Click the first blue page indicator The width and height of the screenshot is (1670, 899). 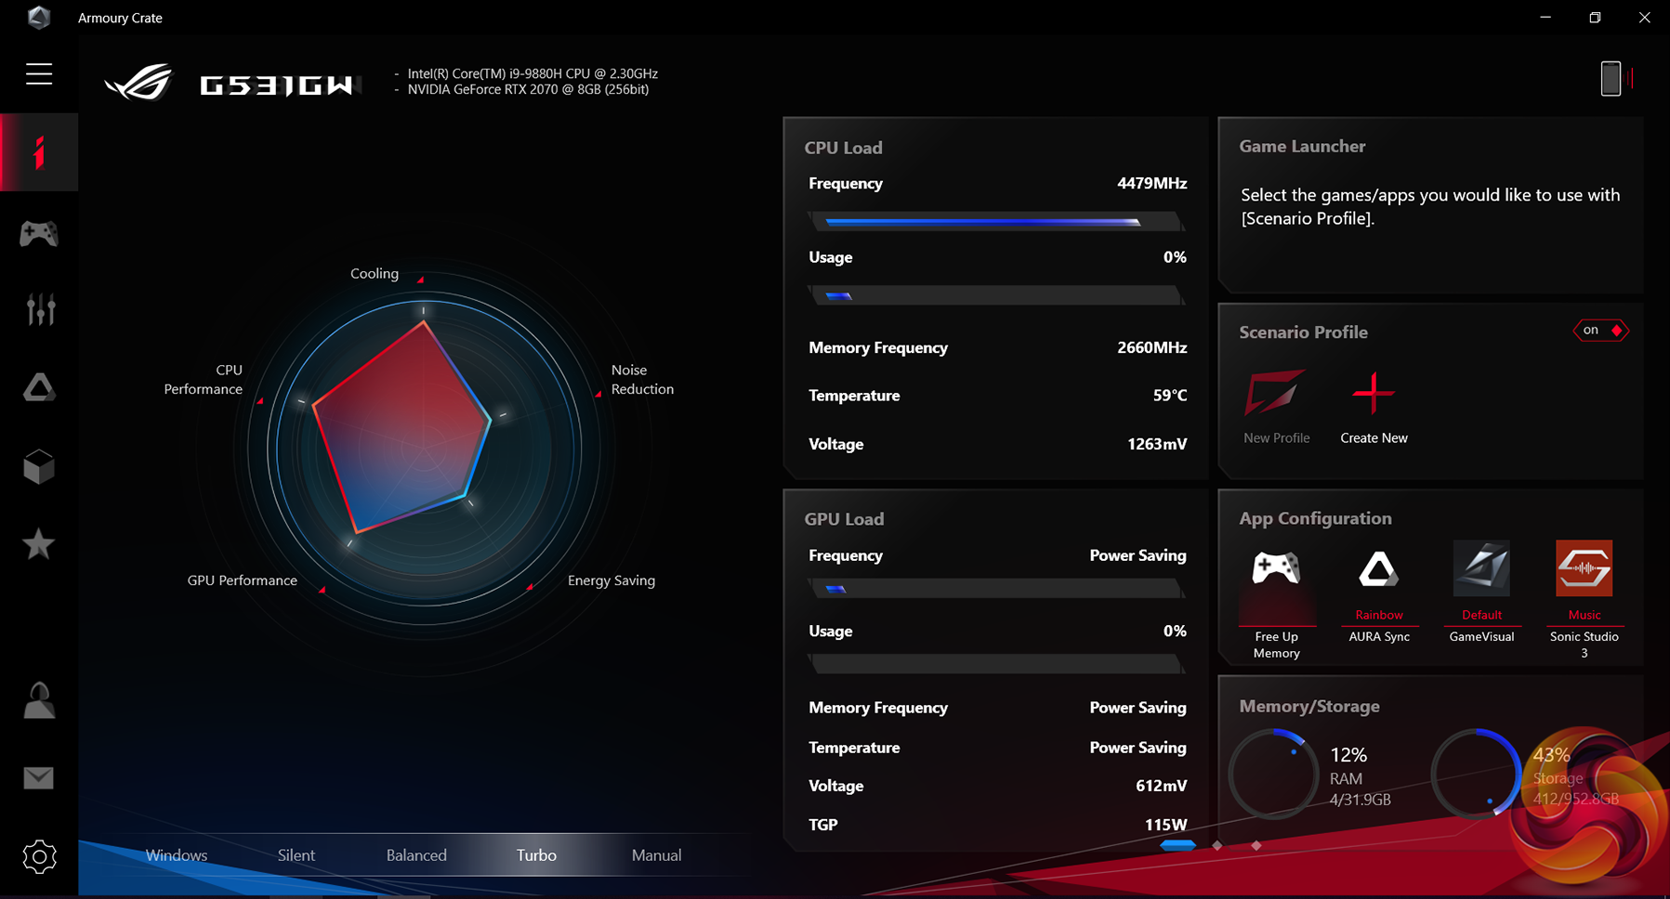[1177, 845]
